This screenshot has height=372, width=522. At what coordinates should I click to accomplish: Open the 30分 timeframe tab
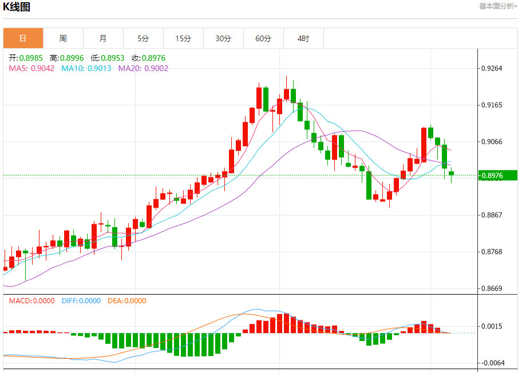click(x=223, y=38)
